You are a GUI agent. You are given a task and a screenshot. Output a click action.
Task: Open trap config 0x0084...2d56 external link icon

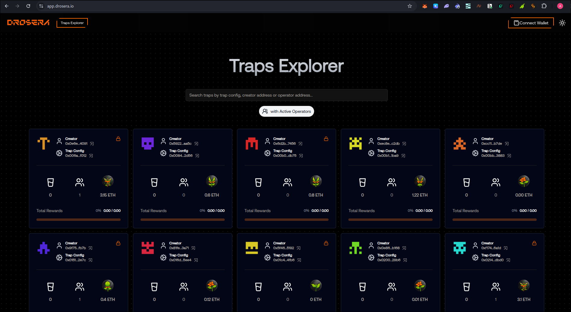197,156
